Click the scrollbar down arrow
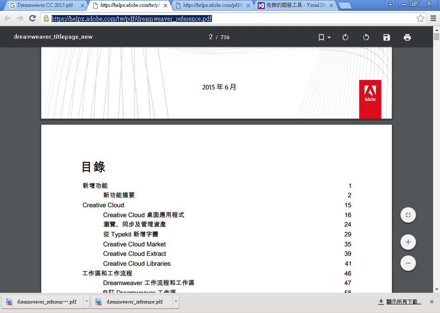 437,289
